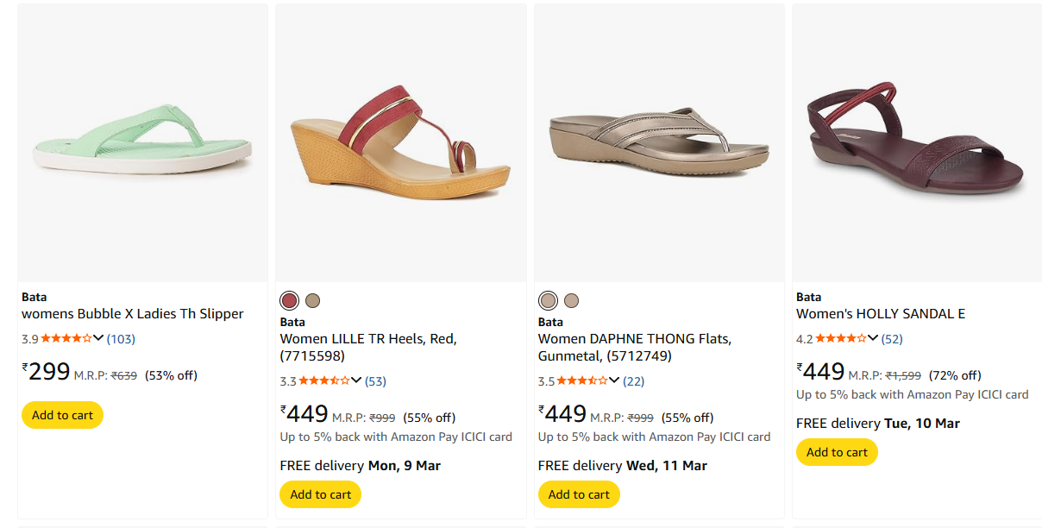Viewport: 1042px width, 528px height.
Task: Select gunmetal swatch for DAPHNE thong flats
Action: (x=548, y=300)
